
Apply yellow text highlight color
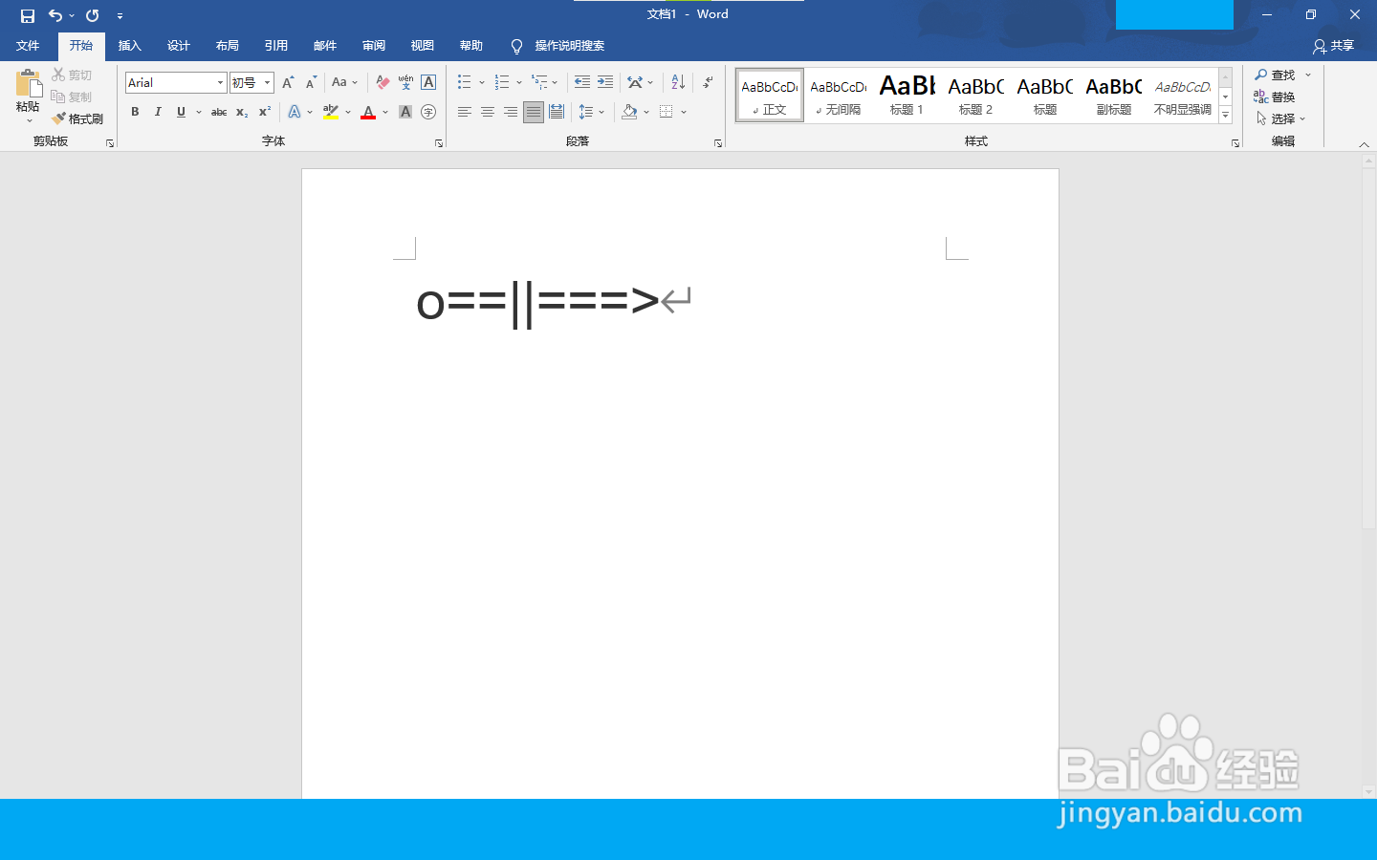pos(331,112)
